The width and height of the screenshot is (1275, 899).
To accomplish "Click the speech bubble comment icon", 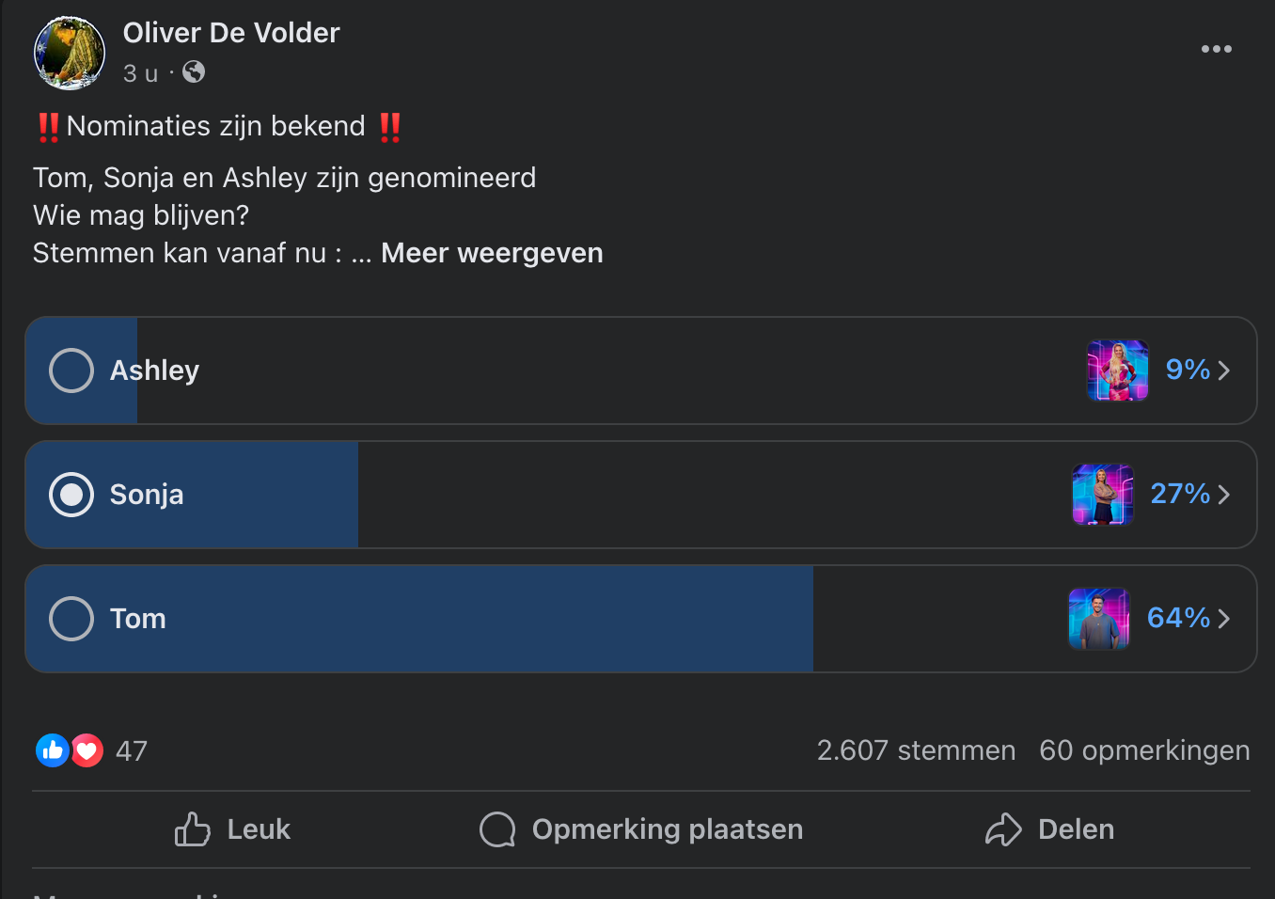I will coord(497,829).
